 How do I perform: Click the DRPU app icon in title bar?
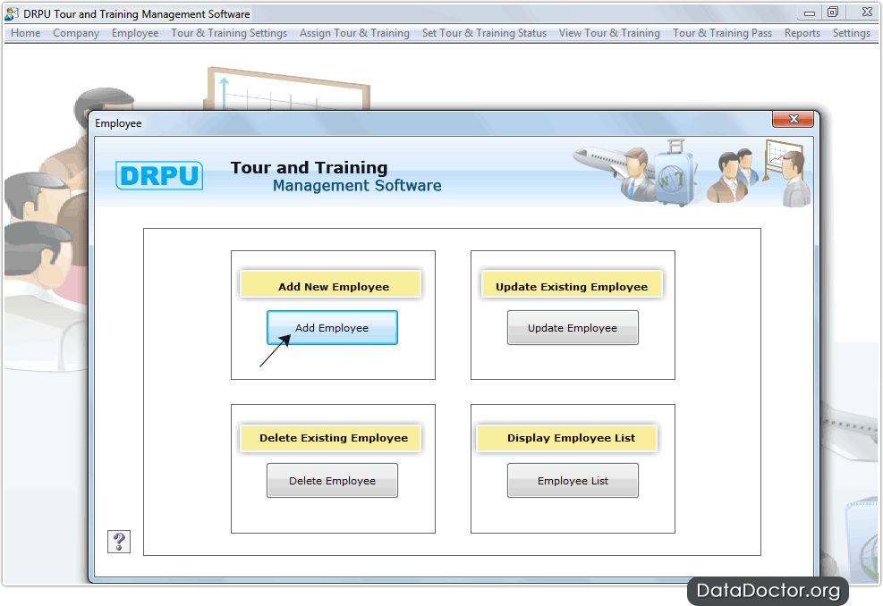pos(12,13)
